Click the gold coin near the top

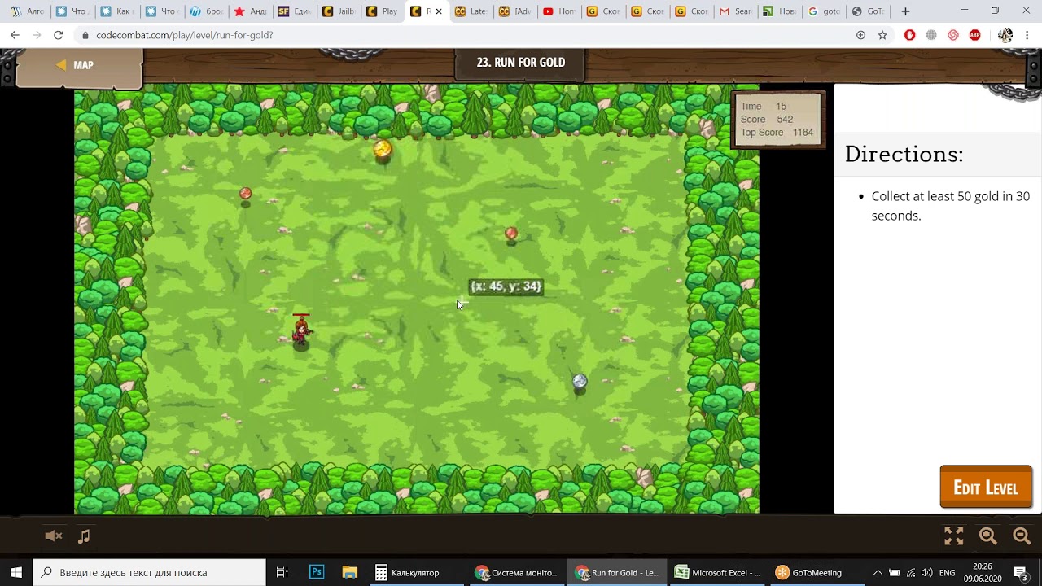pos(383,149)
